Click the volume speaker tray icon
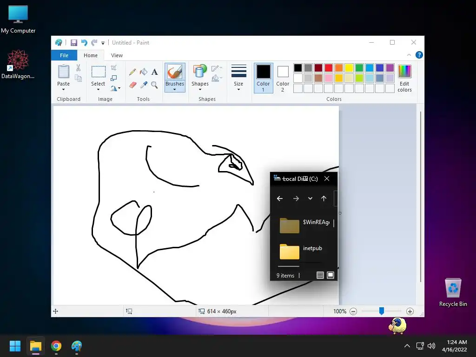The height and width of the screenshot is (357, 476). (431, 346)
